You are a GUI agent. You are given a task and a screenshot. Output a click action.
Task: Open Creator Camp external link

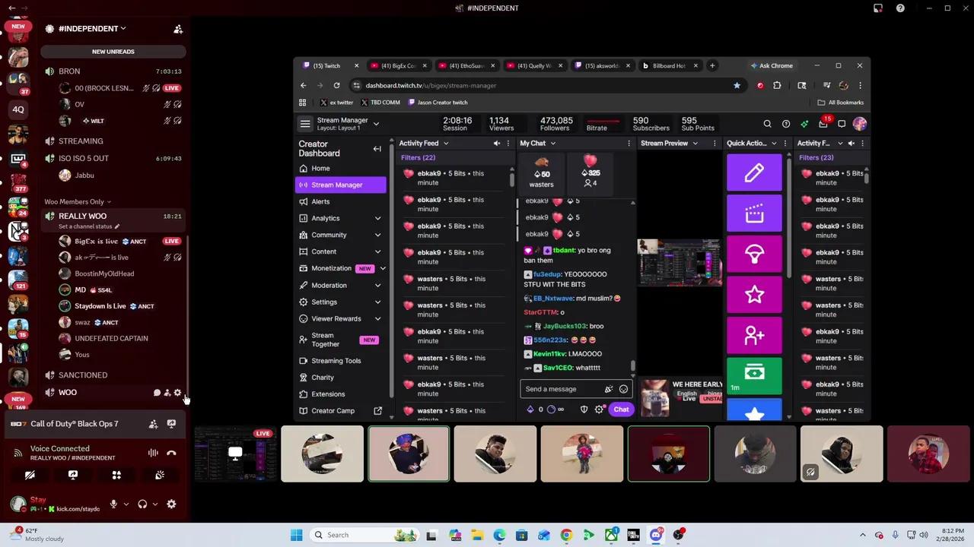(x=340, y=411)
